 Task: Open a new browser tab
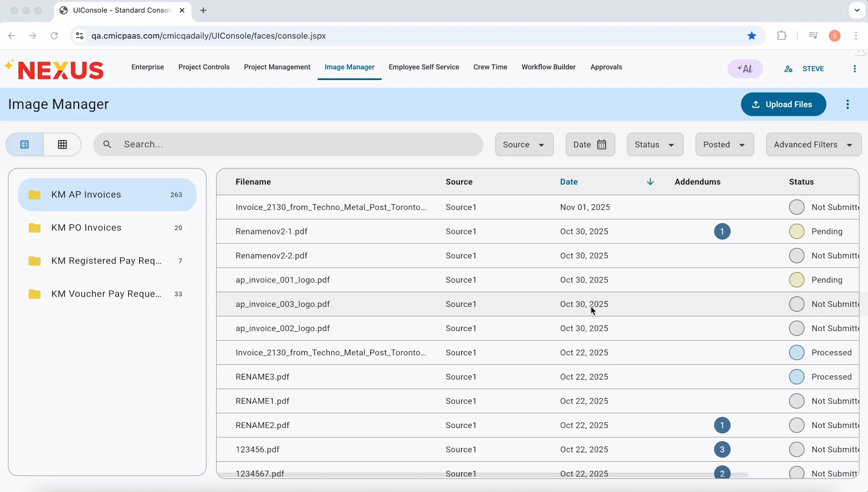(203, 10)
